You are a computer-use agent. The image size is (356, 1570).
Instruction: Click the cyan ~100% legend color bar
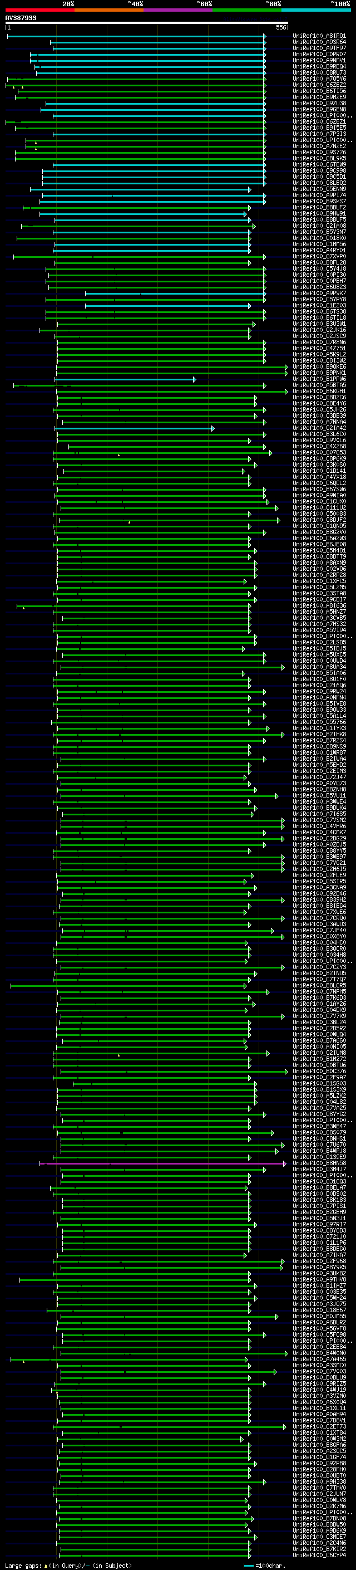pyautogui.click(x=316, y=10)
